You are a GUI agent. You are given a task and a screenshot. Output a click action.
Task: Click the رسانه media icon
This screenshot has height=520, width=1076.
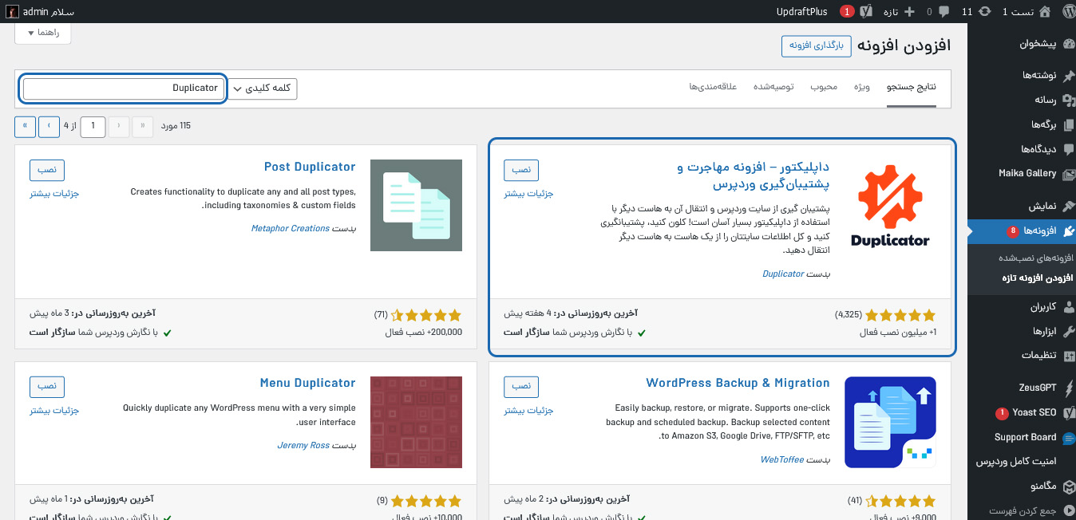click(x=1069, y=100)
